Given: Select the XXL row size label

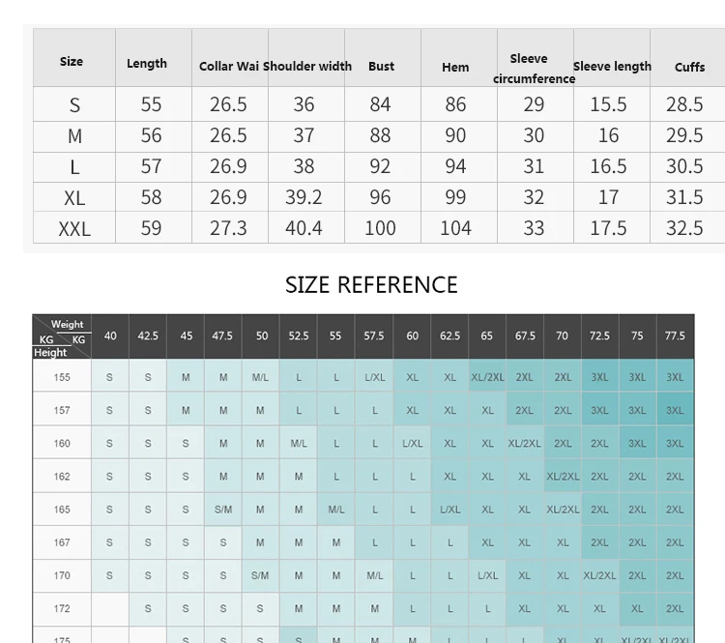Looking at the screenshot, I should (x=74, y=228).
